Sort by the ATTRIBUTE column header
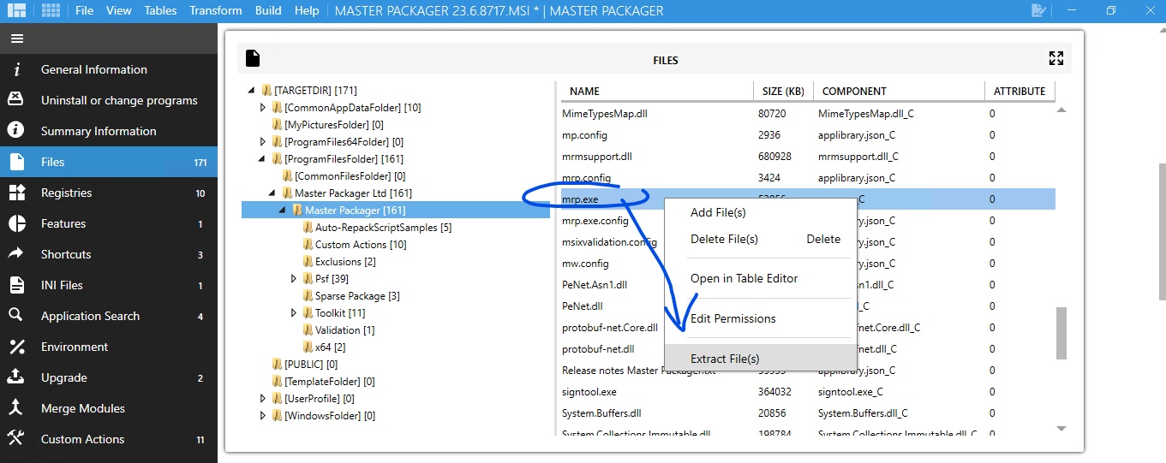 tap(1020, 91)
